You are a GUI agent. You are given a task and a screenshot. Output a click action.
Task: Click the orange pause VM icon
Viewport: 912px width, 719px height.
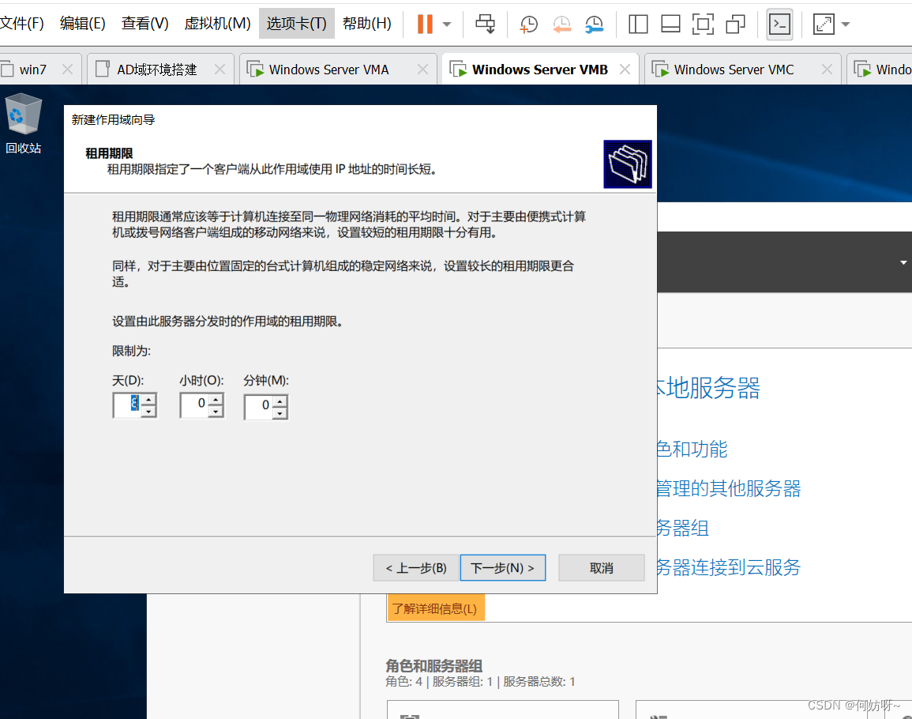[425, 24]
